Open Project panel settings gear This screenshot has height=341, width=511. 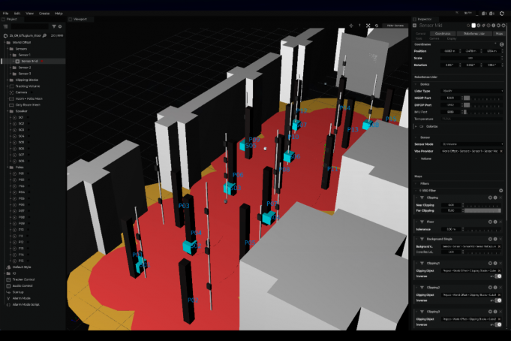[x=61, y=26]
